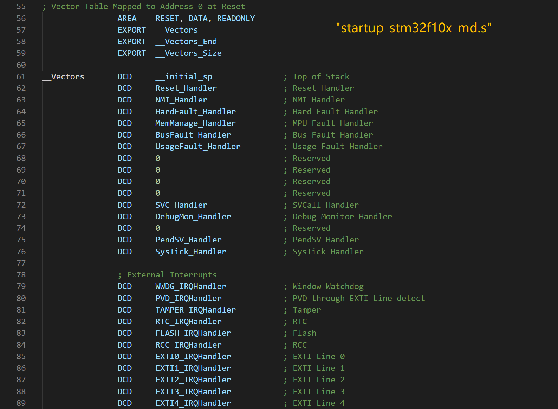This screenshot has width=558, height=409.
Task: Click the __initial_sp symbol
Action: [184, 76]
